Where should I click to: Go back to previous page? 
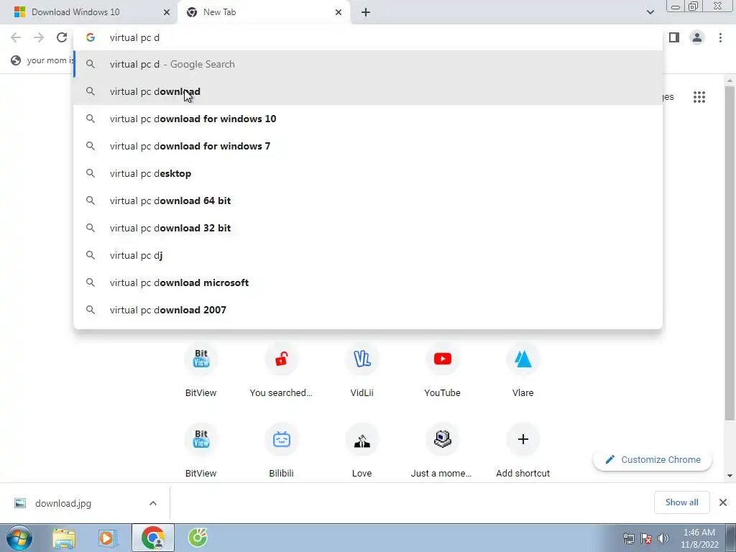tap(16, 37)
